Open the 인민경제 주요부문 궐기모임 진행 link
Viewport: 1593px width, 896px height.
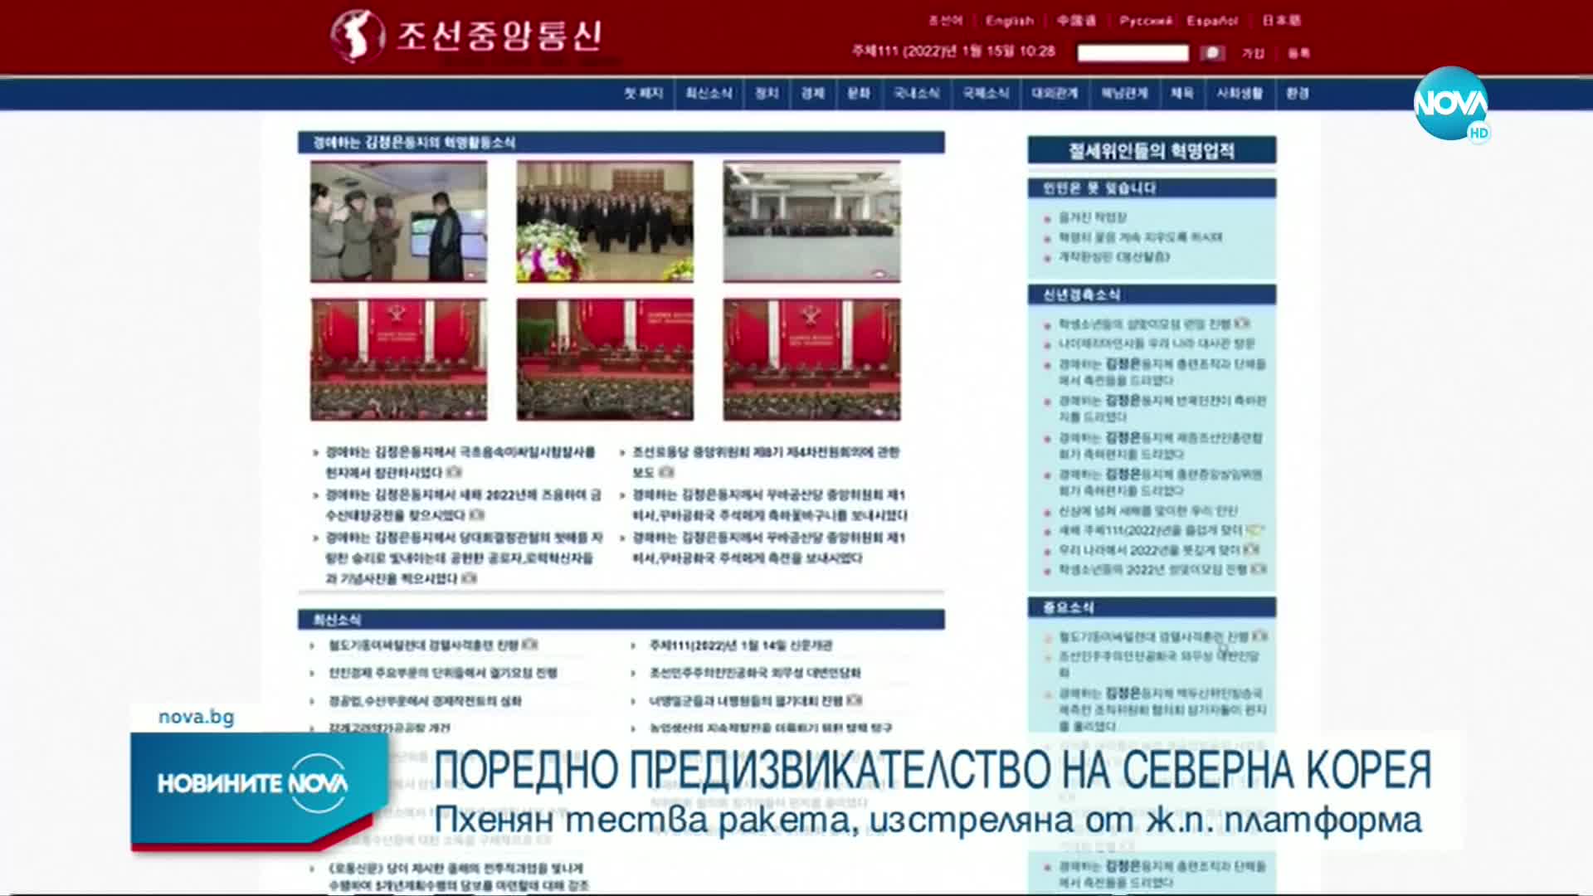443,673
